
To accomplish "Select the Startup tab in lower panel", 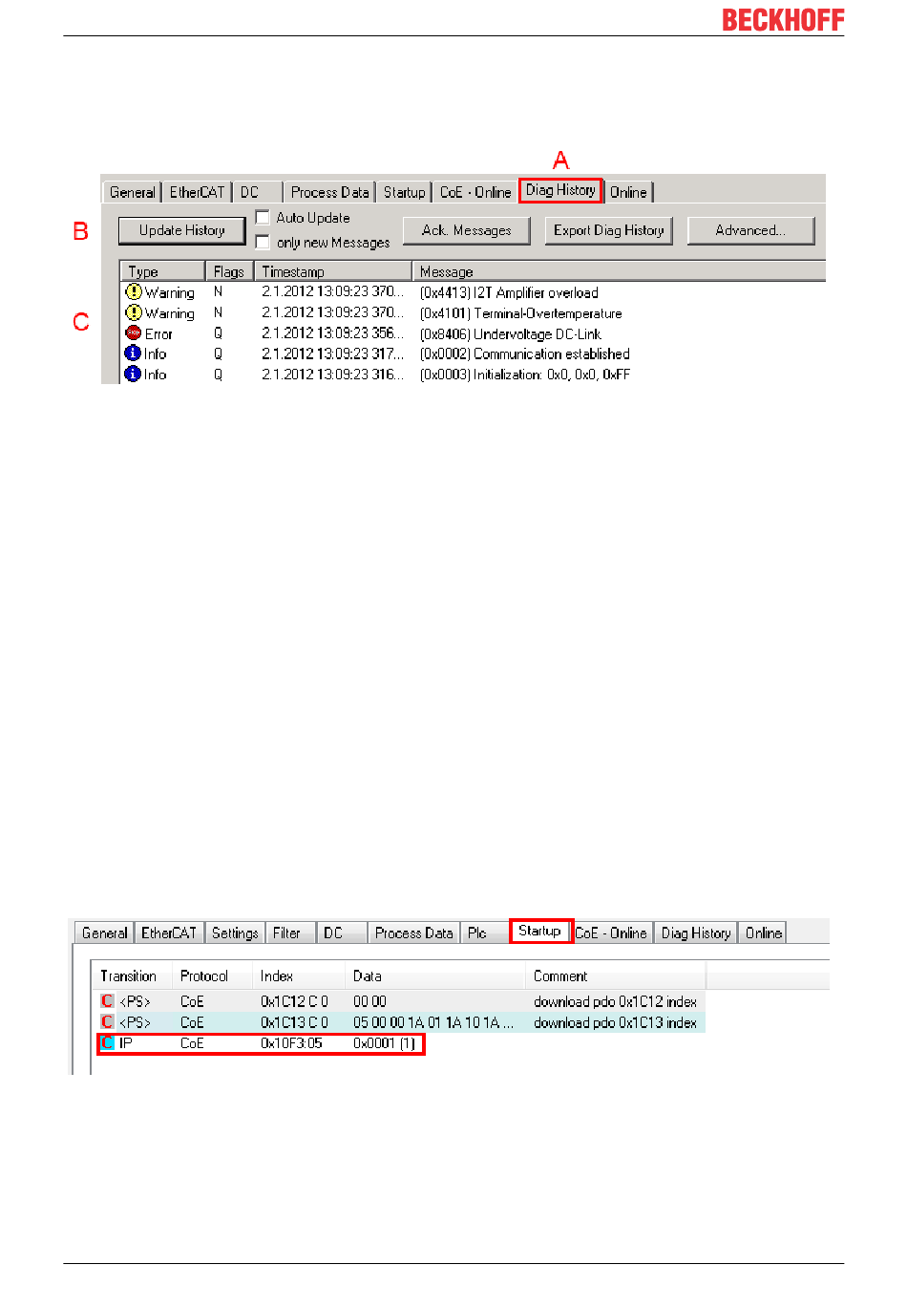I will tap(539, 931).
